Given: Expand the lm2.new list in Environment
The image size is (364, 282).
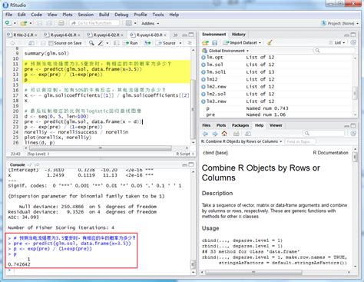Looking at the screenshot, I should (x=204, y=87).
